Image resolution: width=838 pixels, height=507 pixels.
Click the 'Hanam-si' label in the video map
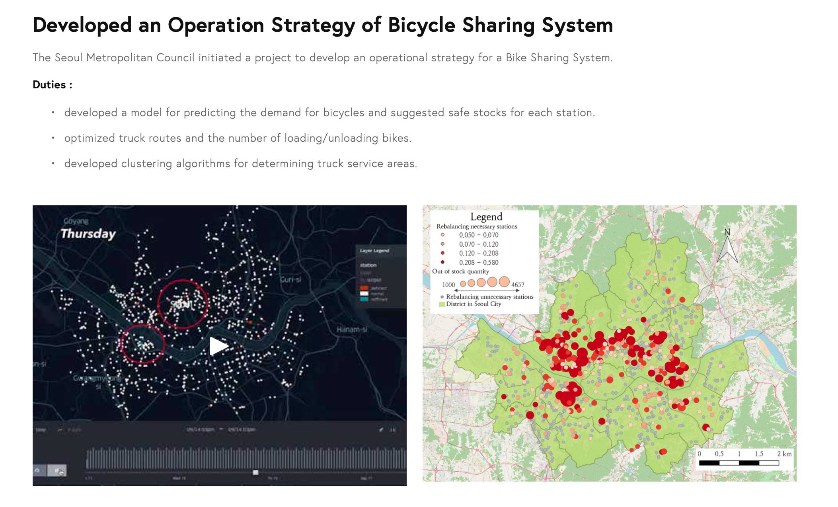point(352,330)
